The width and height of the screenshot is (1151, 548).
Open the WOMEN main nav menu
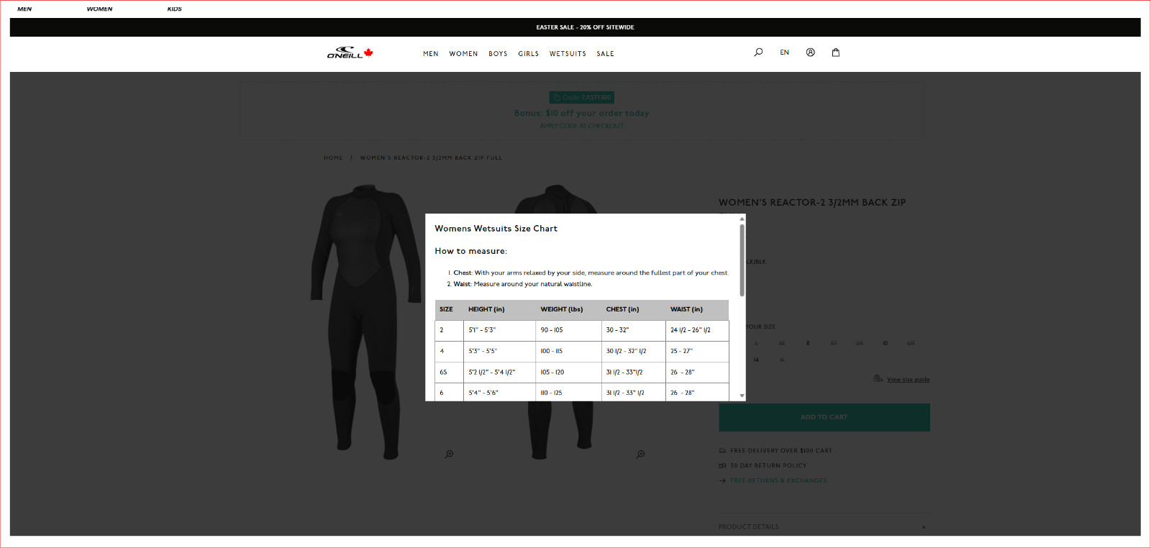tap(463, 54)
